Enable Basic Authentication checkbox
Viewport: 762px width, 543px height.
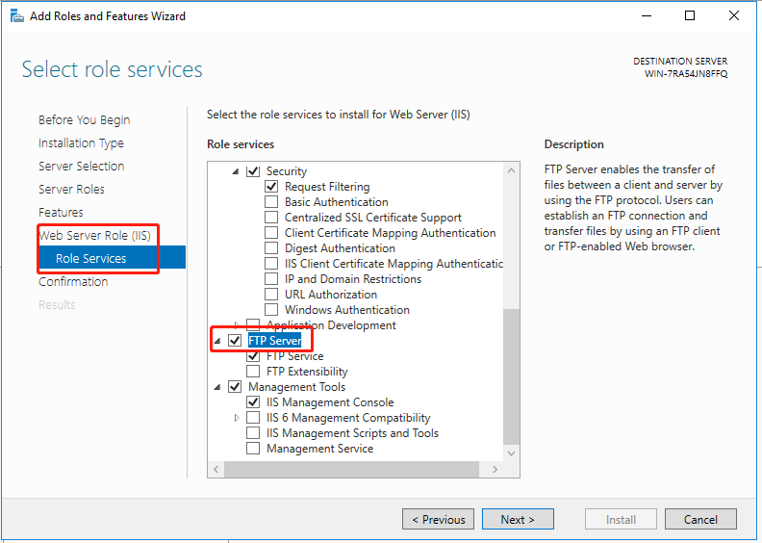click(x=271, y=202)
